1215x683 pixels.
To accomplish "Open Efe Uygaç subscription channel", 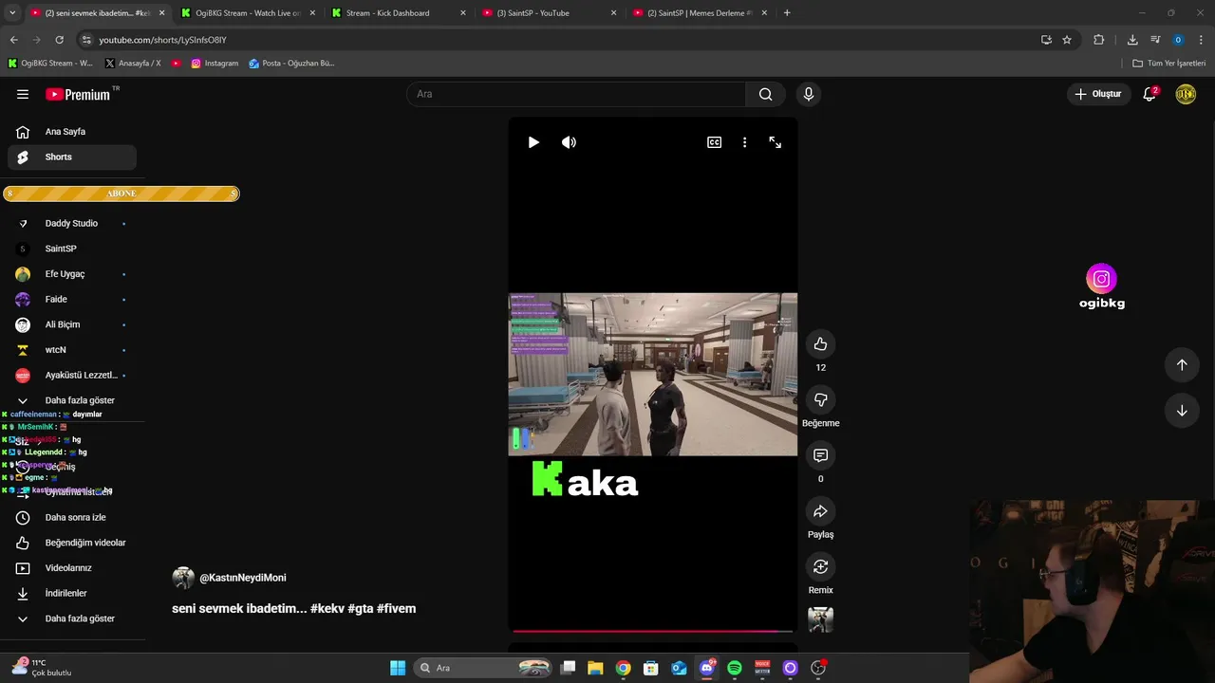I will 72,274.
